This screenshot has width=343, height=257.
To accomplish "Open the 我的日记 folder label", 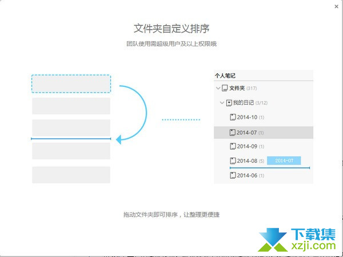I will pyautogui.click(x=244, y=103).
